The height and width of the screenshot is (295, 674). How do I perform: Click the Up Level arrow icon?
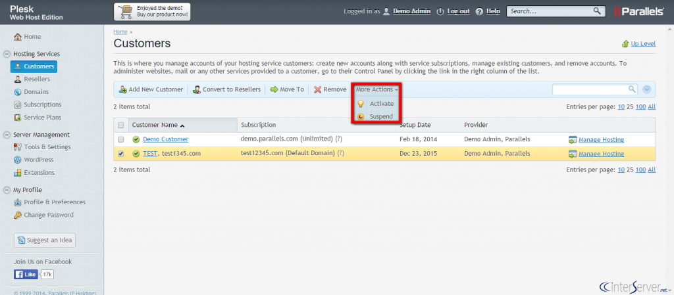(x=625, y=44)
